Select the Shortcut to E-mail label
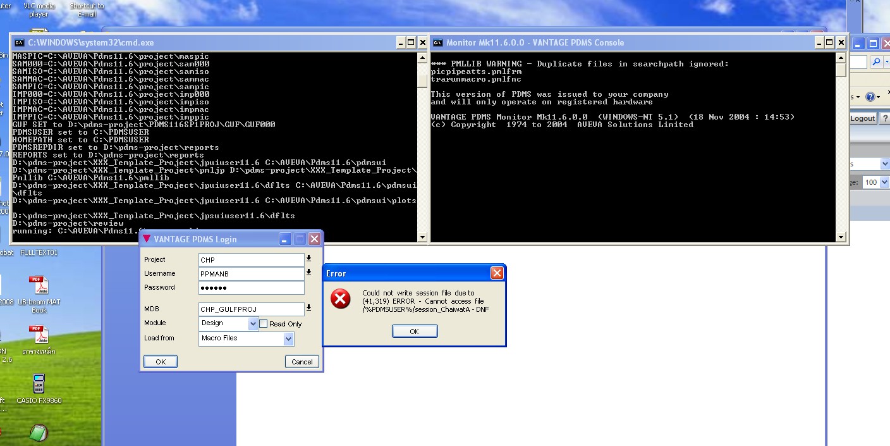 click(87, 9)
